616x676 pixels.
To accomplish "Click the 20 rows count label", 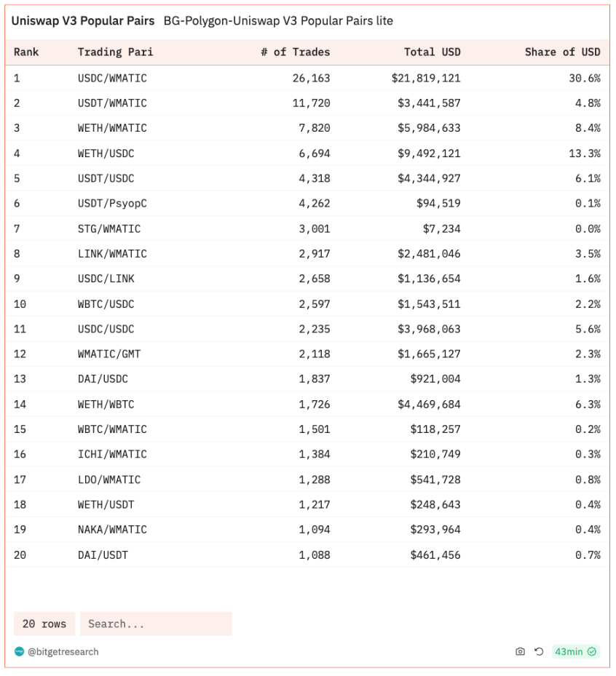I will 44,624.
